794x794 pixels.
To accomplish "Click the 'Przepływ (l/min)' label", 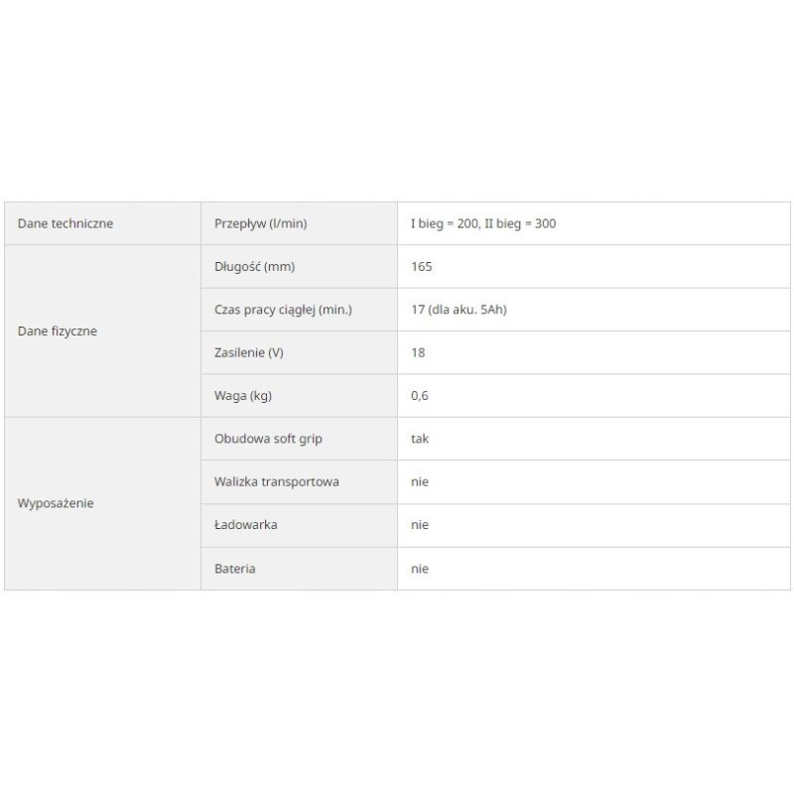I will point(261,223).
